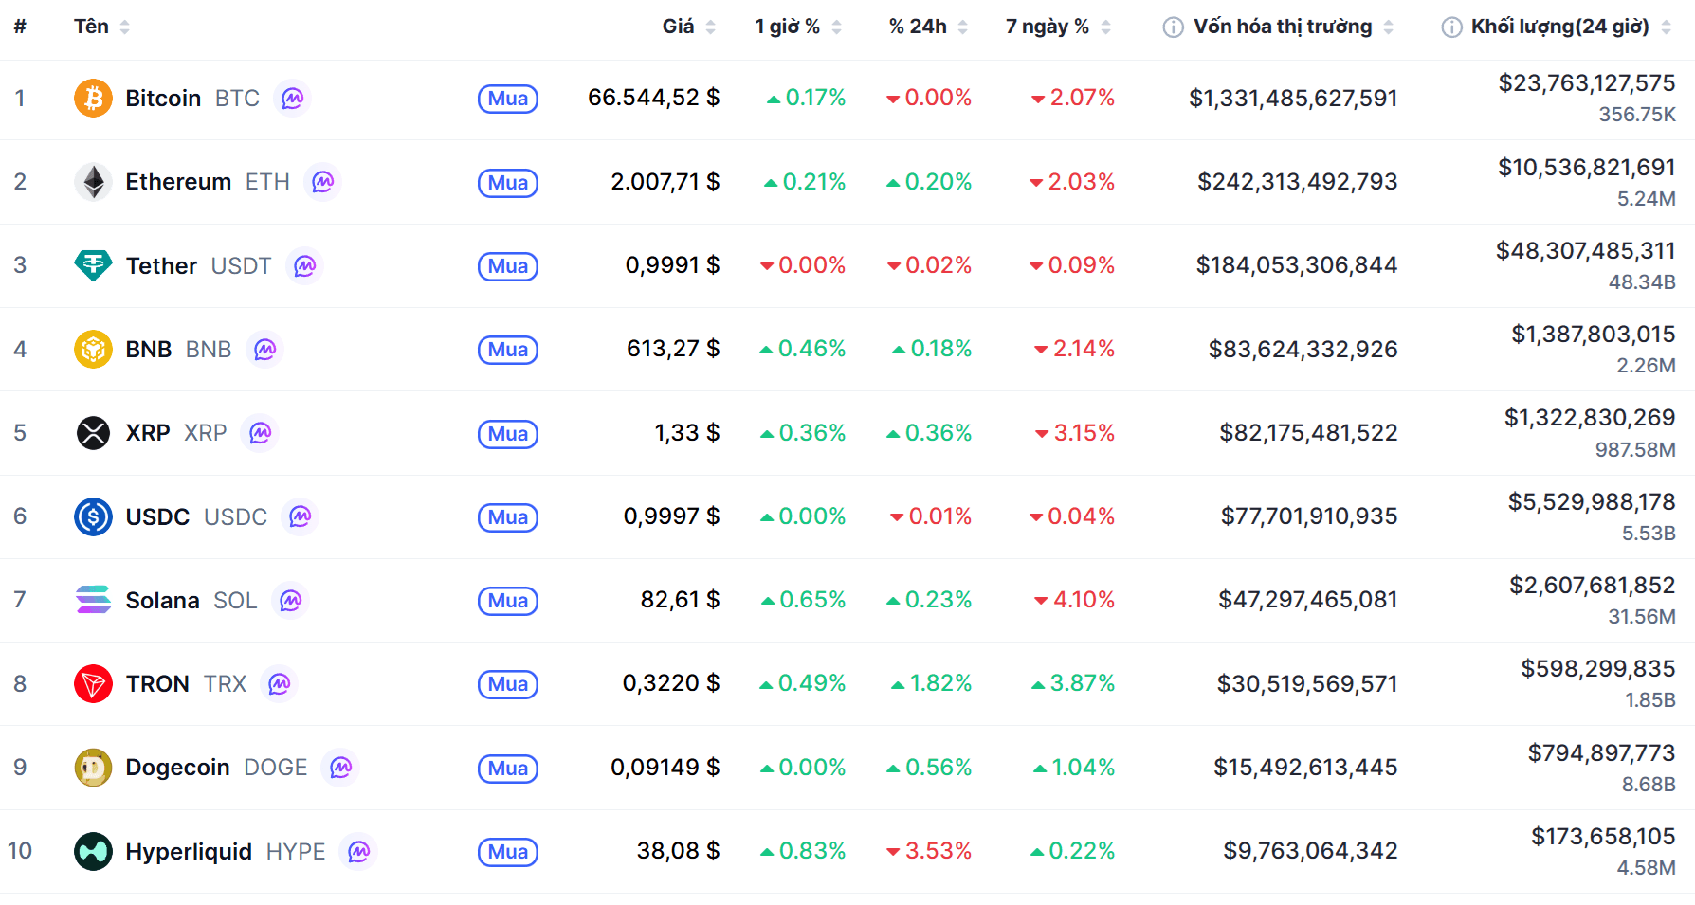Click Tether volume $48,307,485,311
The image size is (1695, 905).
click(1586, 251)
